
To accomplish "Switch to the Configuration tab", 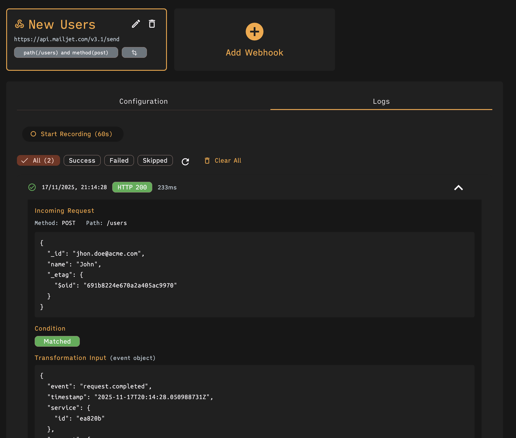I will tap(144, 101).
